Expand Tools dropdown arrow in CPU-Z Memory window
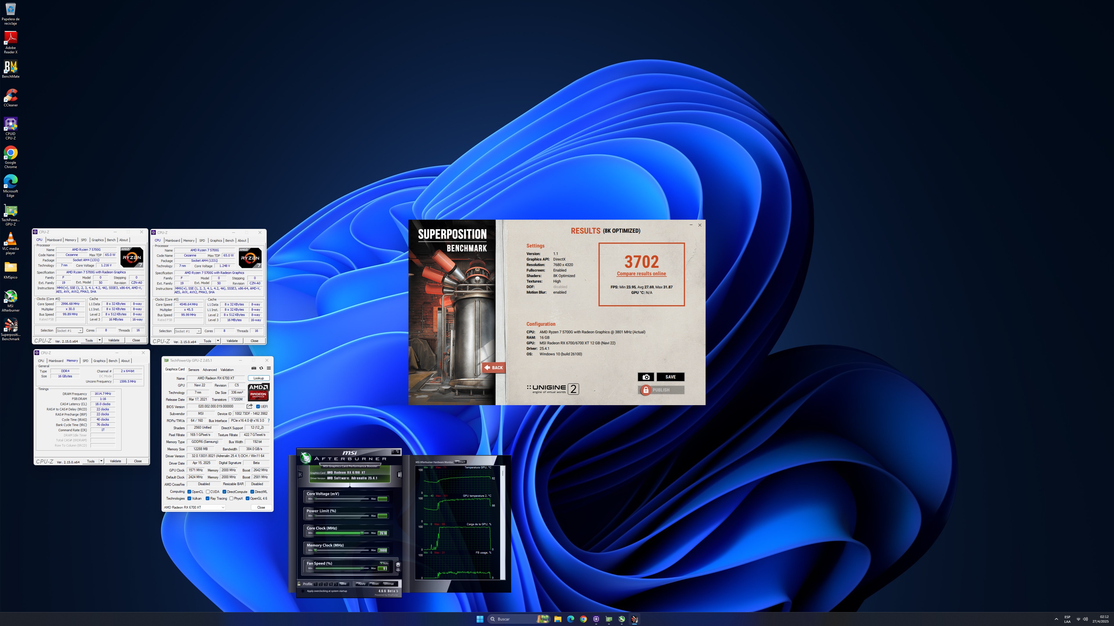1114x626 pixels. click(101, 461)
